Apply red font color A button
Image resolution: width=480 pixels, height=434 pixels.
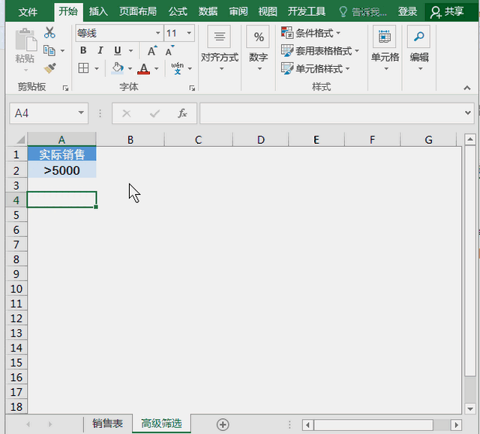point(143,68)
